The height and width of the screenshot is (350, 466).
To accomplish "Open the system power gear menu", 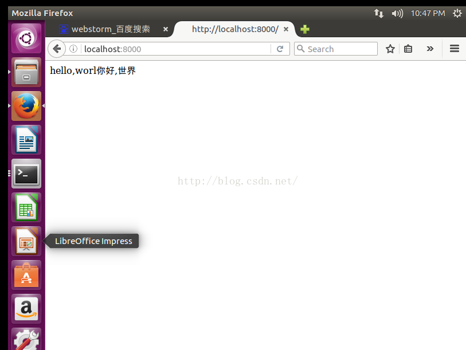I will click(x=457, y=13).
